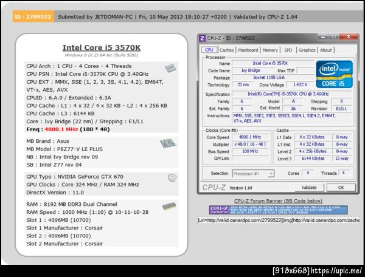Click the red 4800.1 MHz frequency text
The image size is (365, 277).
61,129
